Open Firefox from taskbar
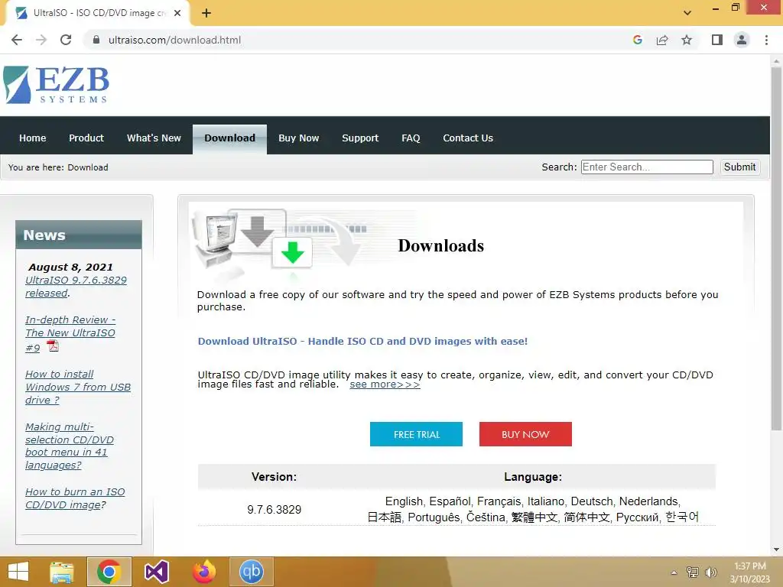The image size is (783, 587). [203, 572]
